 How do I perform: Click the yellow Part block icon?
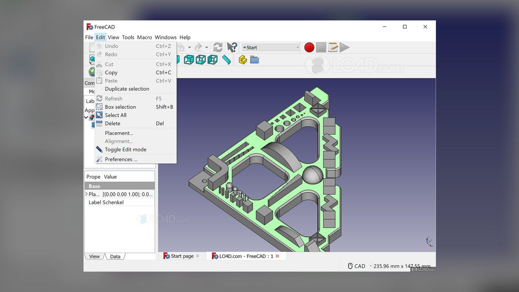pos(243,60)
